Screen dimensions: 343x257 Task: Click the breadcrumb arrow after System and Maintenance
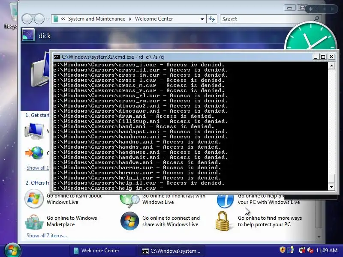[x=130, y=19]
